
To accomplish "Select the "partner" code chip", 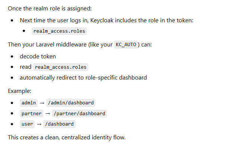I will [x=31, y=113].
